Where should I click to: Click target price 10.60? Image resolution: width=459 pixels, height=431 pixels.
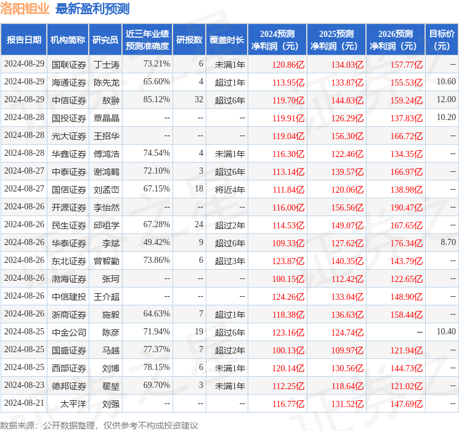click(446, 82)
